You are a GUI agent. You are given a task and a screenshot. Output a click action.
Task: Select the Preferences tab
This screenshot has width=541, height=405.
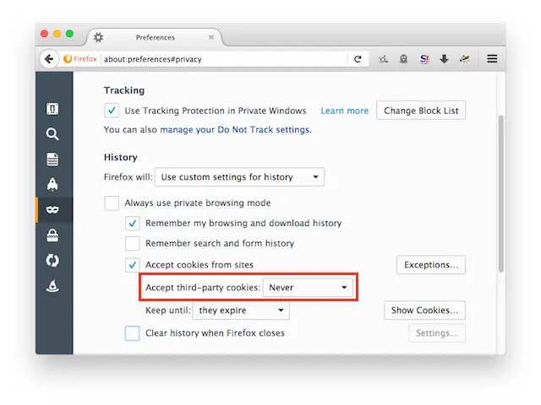(155, 37)
